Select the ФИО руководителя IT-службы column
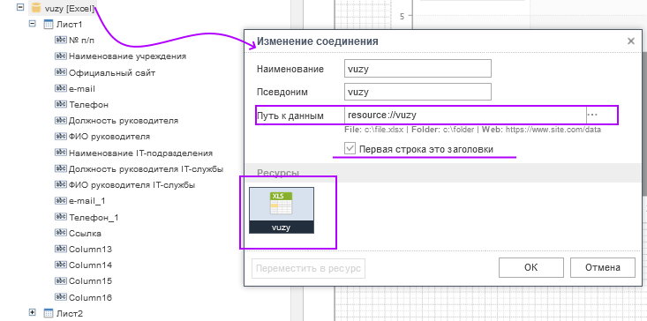 [x=132, y=185]
